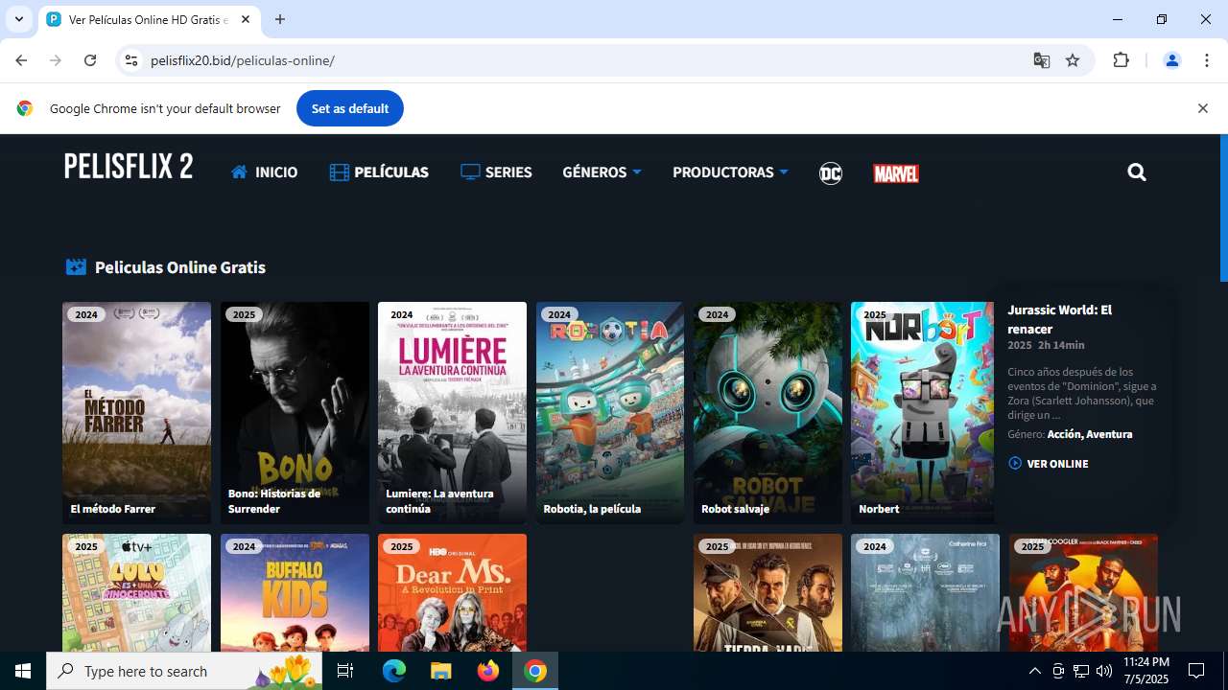Click the Set as default button
This screenshot has height=690, width=1228.
pyautogui.click(x=350, y=108)
